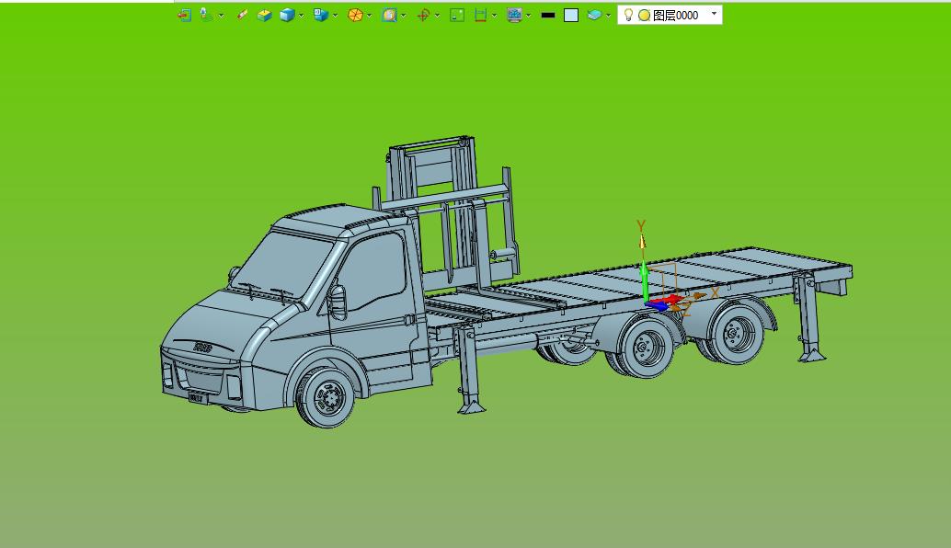Click the truck's front left wheel
This screenshot has width=951, height=548.
click(x=327, y=397)
